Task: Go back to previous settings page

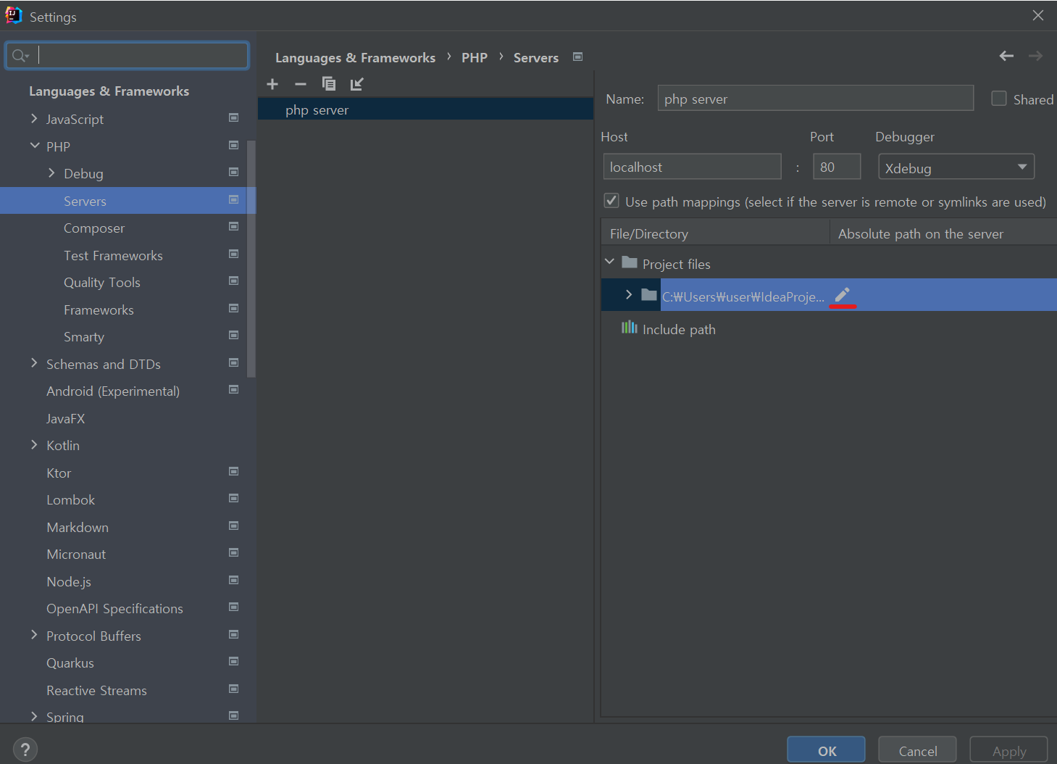Action: (1006, 56)
